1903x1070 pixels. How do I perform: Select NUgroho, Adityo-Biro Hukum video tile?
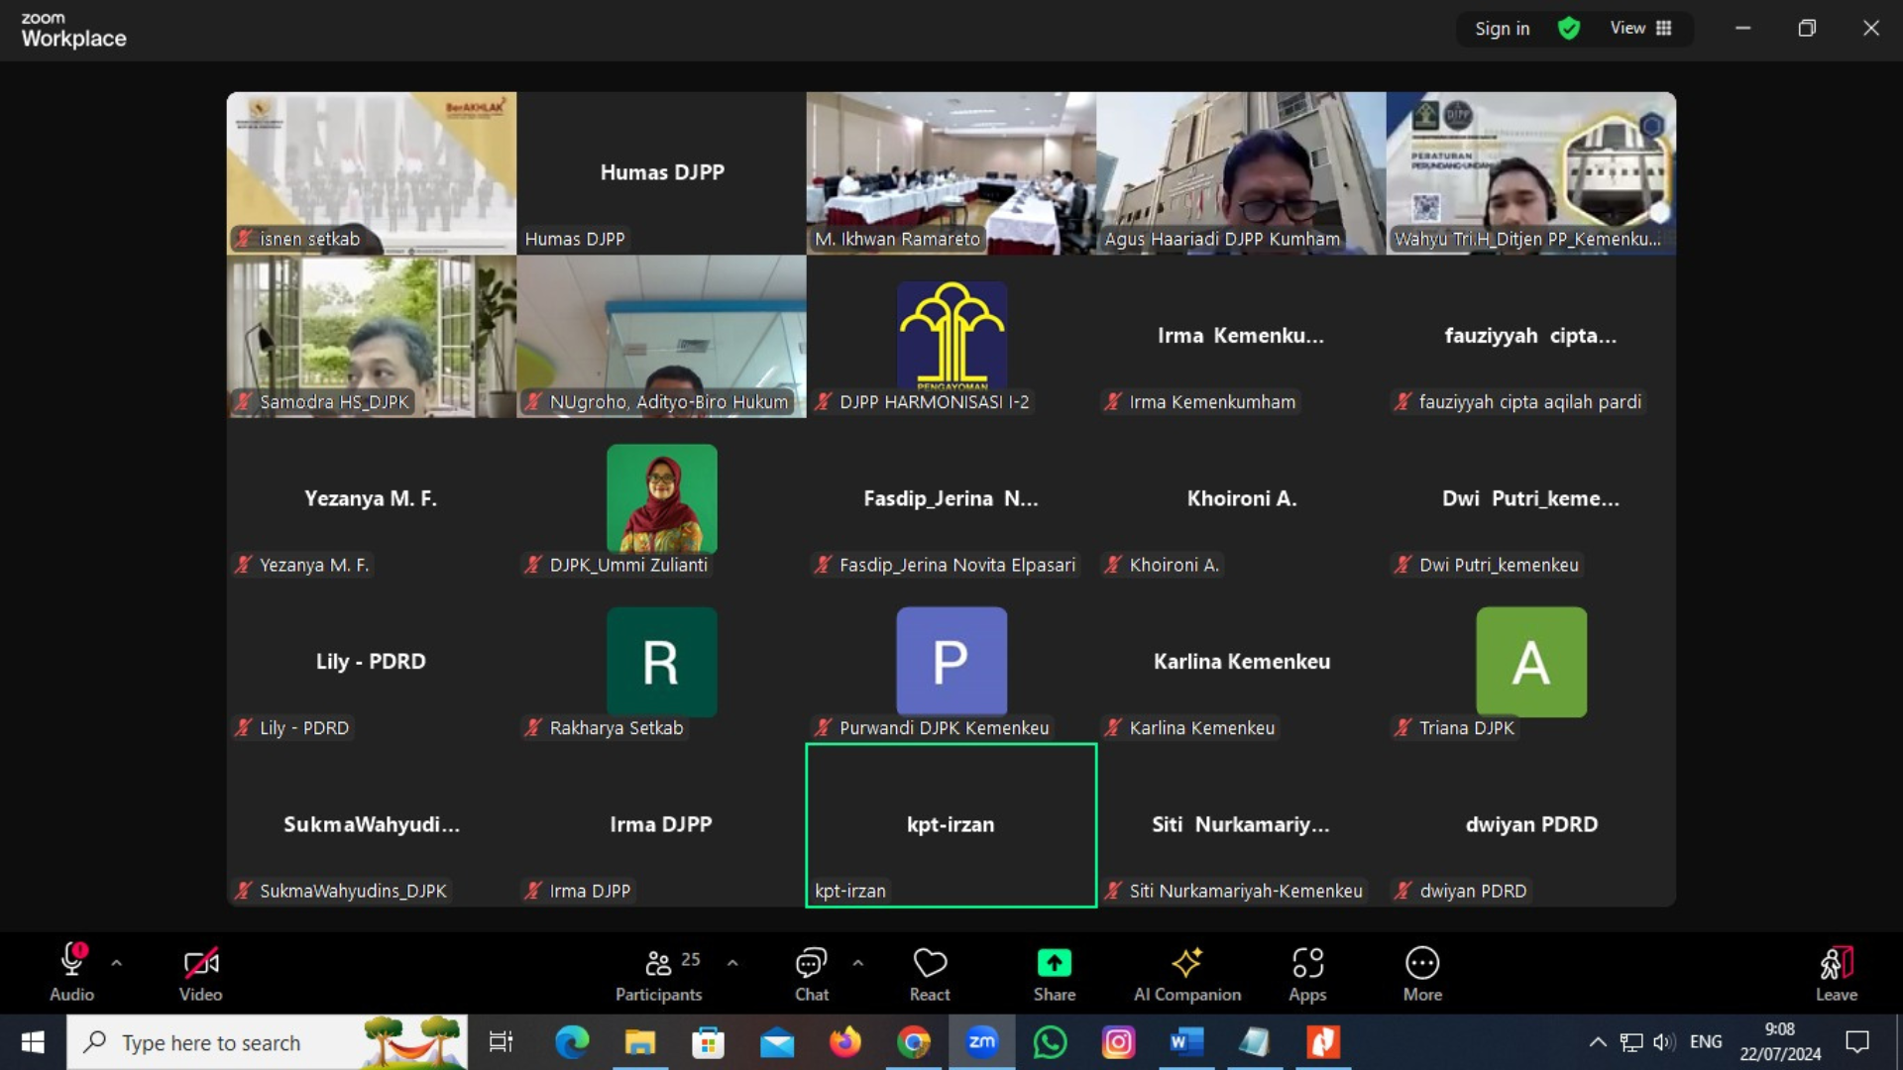click(x=661, y=336)
